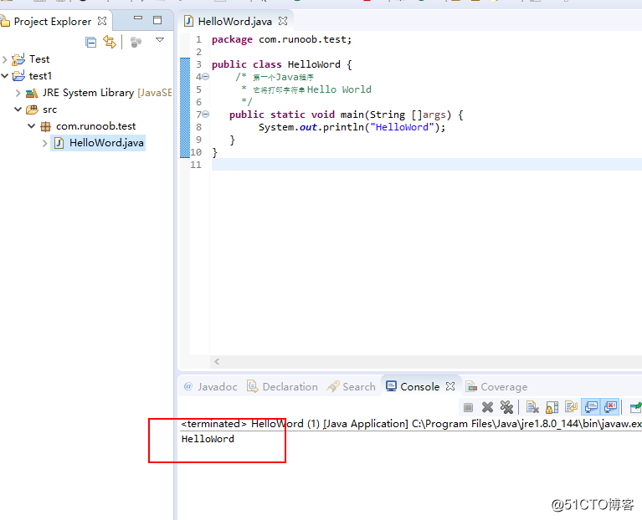642x520 pixels.
Task: Collapse the test1 project node
Action: tap(5, 75)
